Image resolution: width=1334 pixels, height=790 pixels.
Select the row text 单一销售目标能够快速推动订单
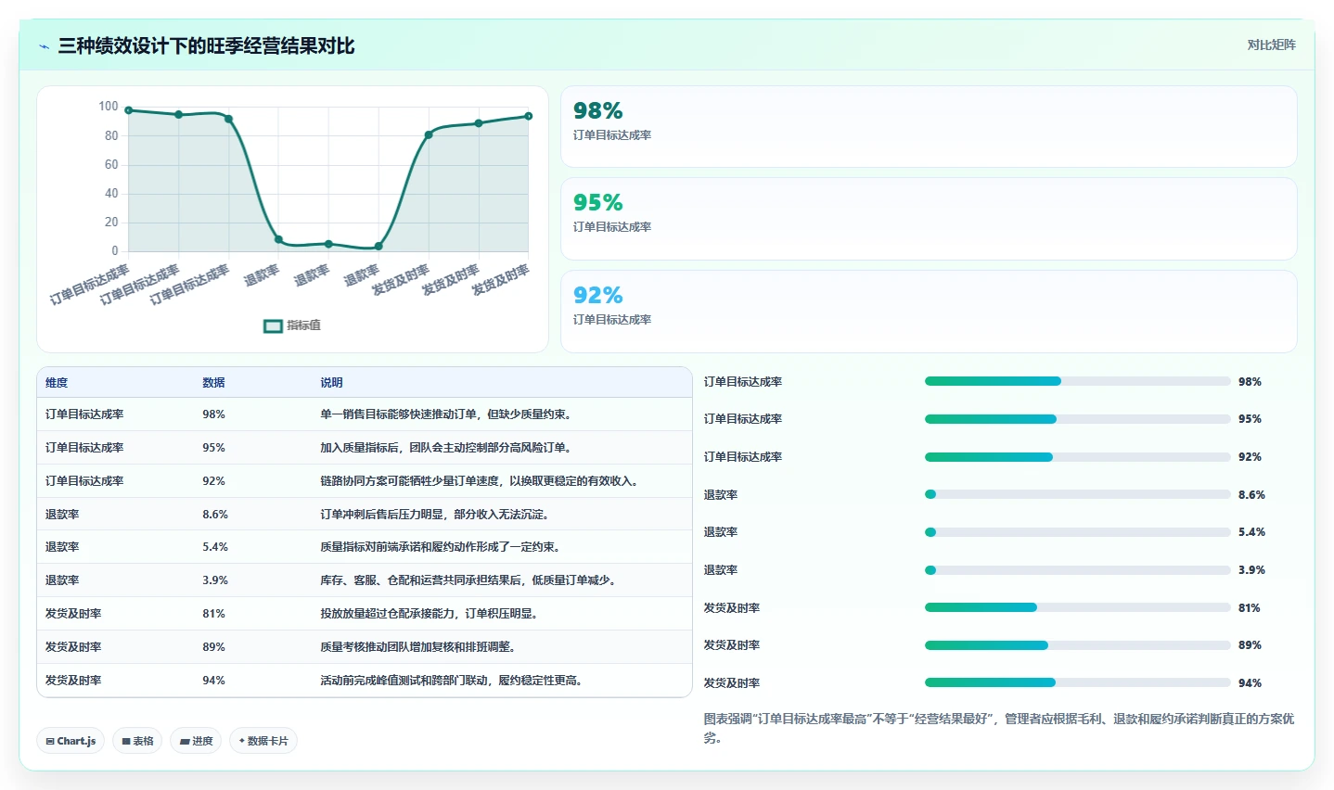pos(398,414)
